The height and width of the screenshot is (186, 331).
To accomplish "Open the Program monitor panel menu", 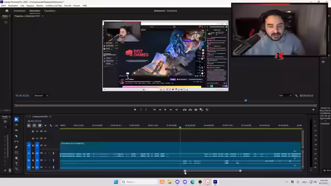I will 42,16.
